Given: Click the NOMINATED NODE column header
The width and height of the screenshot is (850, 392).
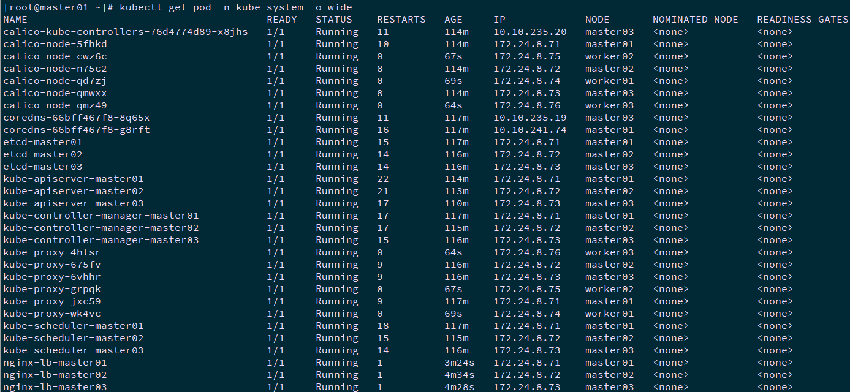Looking at the screenshot, I should click(695, 20).
